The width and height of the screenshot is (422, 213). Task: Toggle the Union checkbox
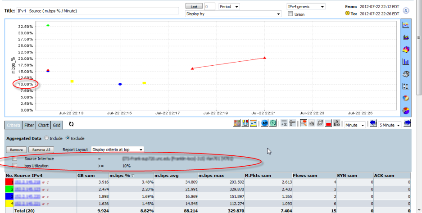click(x=290, y=14)
